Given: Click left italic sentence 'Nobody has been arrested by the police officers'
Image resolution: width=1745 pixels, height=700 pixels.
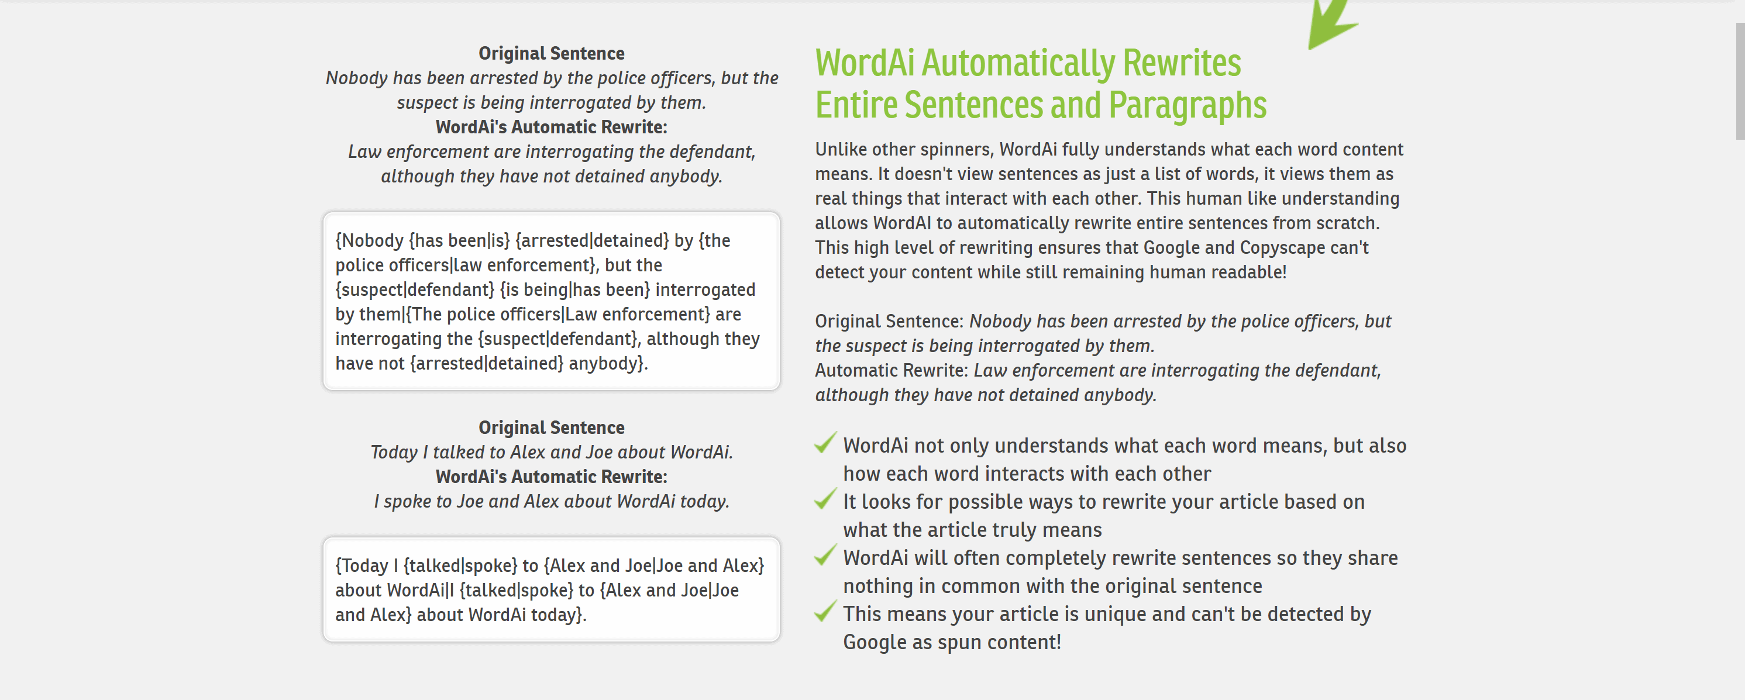Looking at the screenshot, I should [x=552, y=90].
